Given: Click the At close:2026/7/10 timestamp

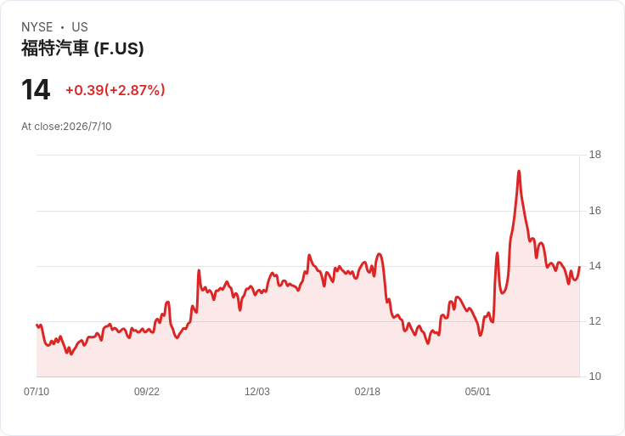Looking at the screenshot, I should tap(66, 127).
